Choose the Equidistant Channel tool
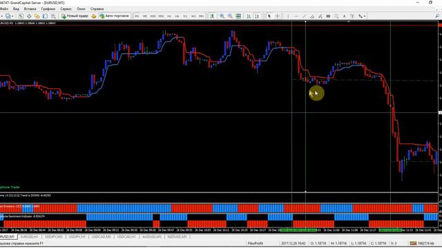Screen dimensions: 442x248 tap(312, 17)
